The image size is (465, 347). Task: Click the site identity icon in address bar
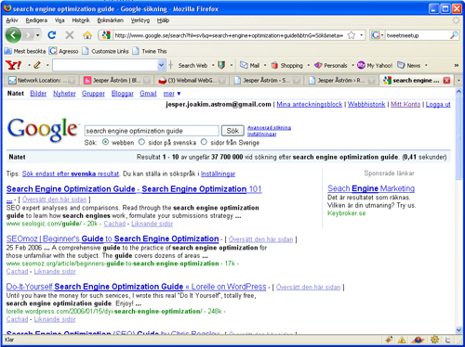[x=106, y=35]
